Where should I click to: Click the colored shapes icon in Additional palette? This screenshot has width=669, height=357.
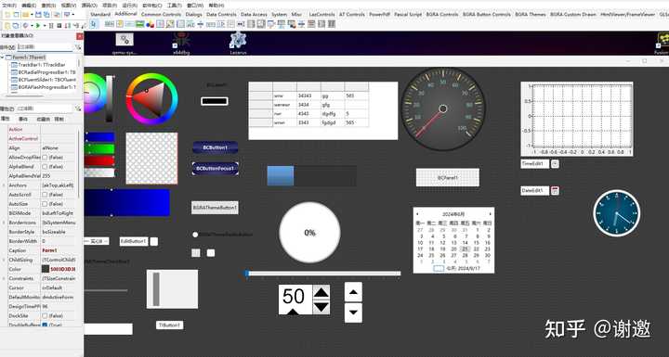[x=150, y=24]
